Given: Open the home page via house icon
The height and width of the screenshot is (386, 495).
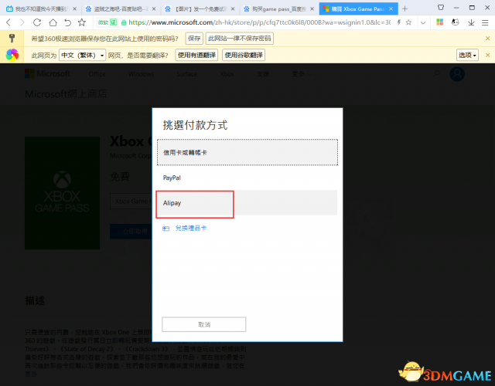Looking at the screenshot, I should pos(53,22).
